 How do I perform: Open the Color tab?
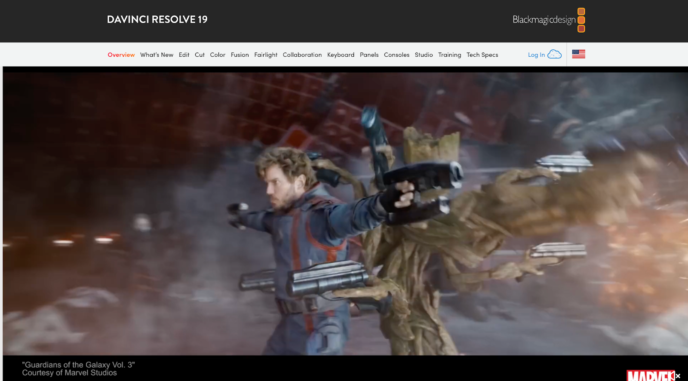coord(218,55)
